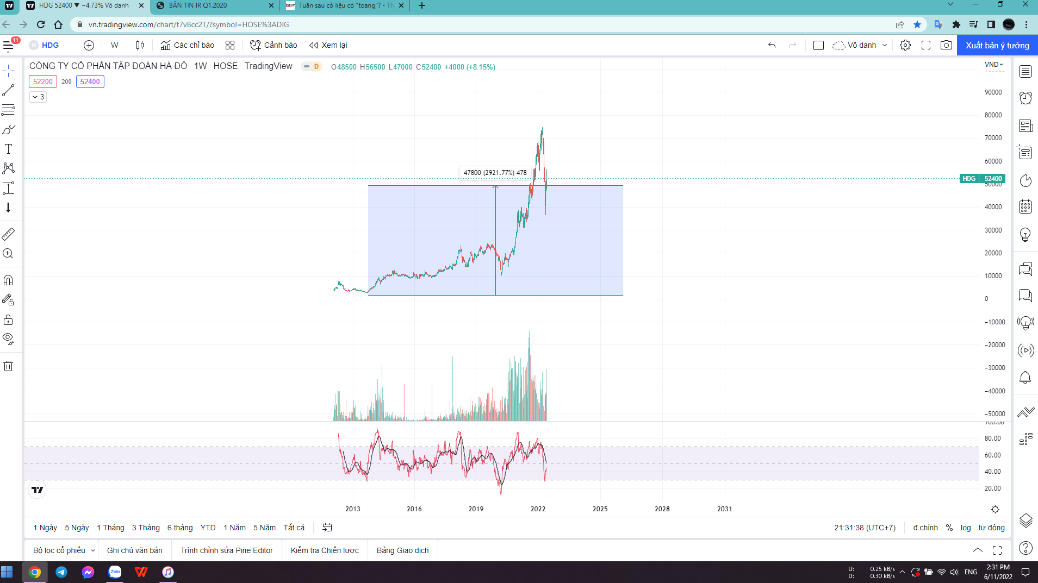Create a Cảnh báo alert

tap(274, 45)
